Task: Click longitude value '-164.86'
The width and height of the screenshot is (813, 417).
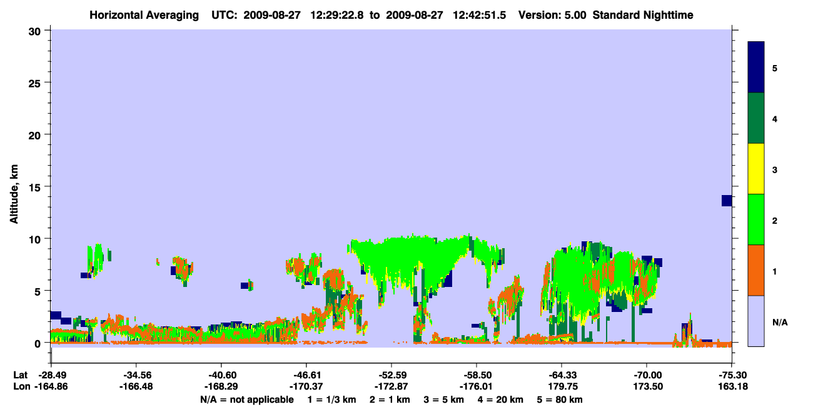Action: click(51, 386)
